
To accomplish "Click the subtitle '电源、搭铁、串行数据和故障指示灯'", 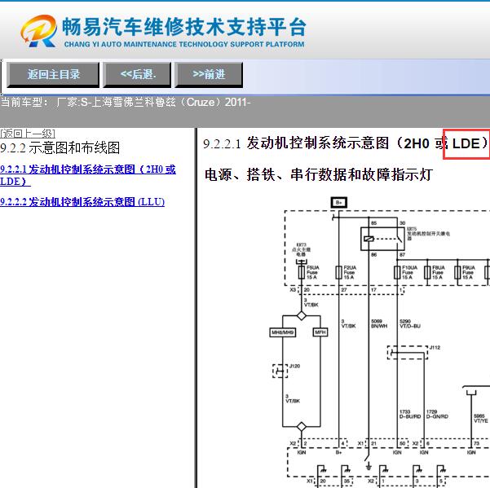I will click(x=319, y=174).
